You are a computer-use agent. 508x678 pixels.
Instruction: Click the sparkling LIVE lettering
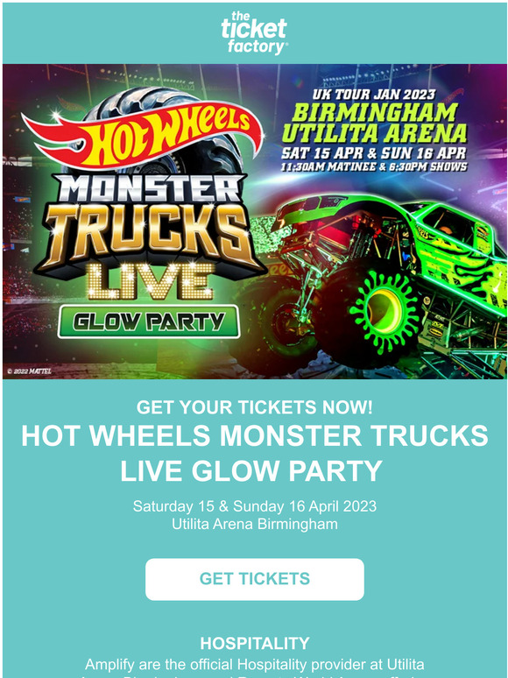pos(151,281)
